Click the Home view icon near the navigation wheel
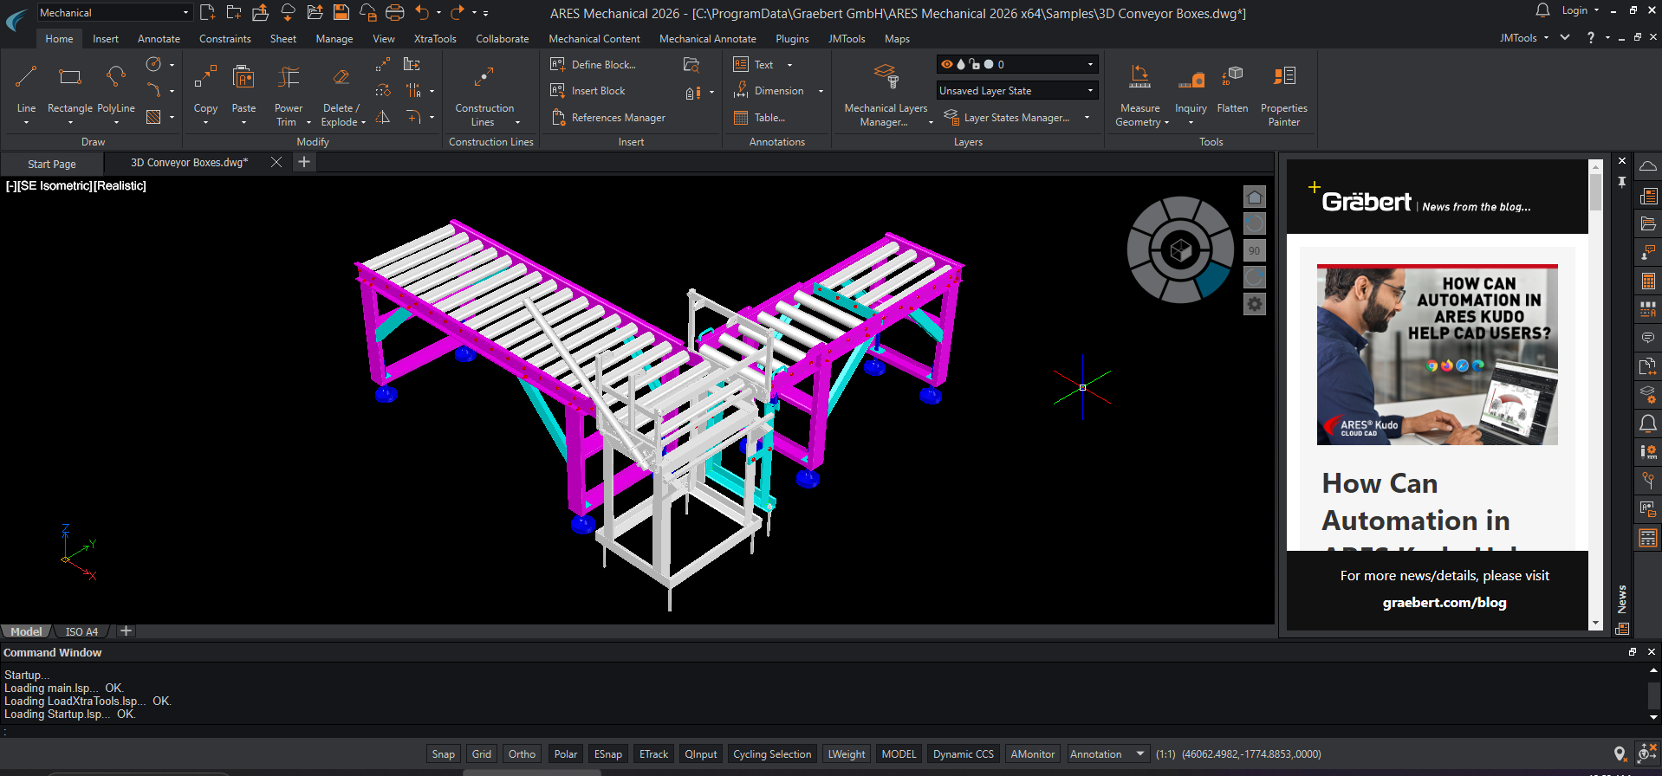1662x776 pixels. pos(1254,197)
